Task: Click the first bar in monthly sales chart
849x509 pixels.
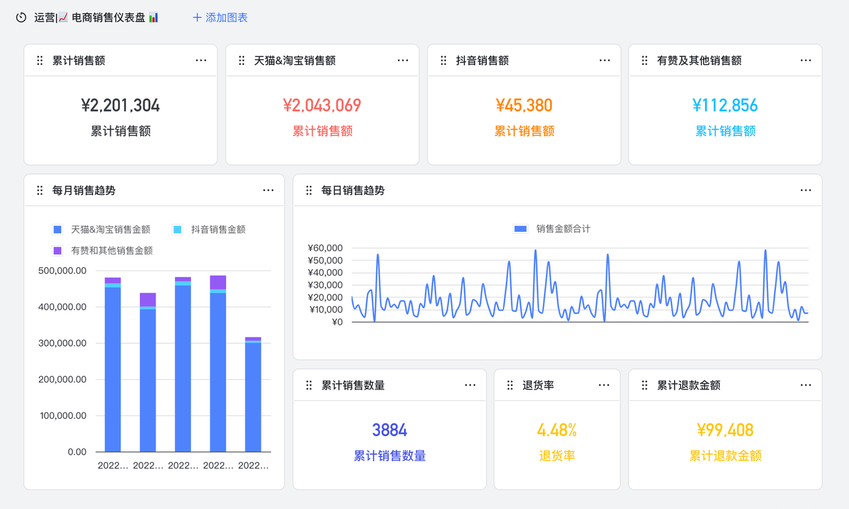Action: coord(113,371)
